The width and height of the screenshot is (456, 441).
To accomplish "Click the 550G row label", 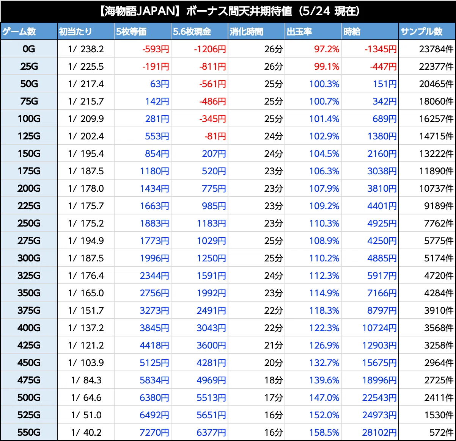I will [x=29, y=432].
